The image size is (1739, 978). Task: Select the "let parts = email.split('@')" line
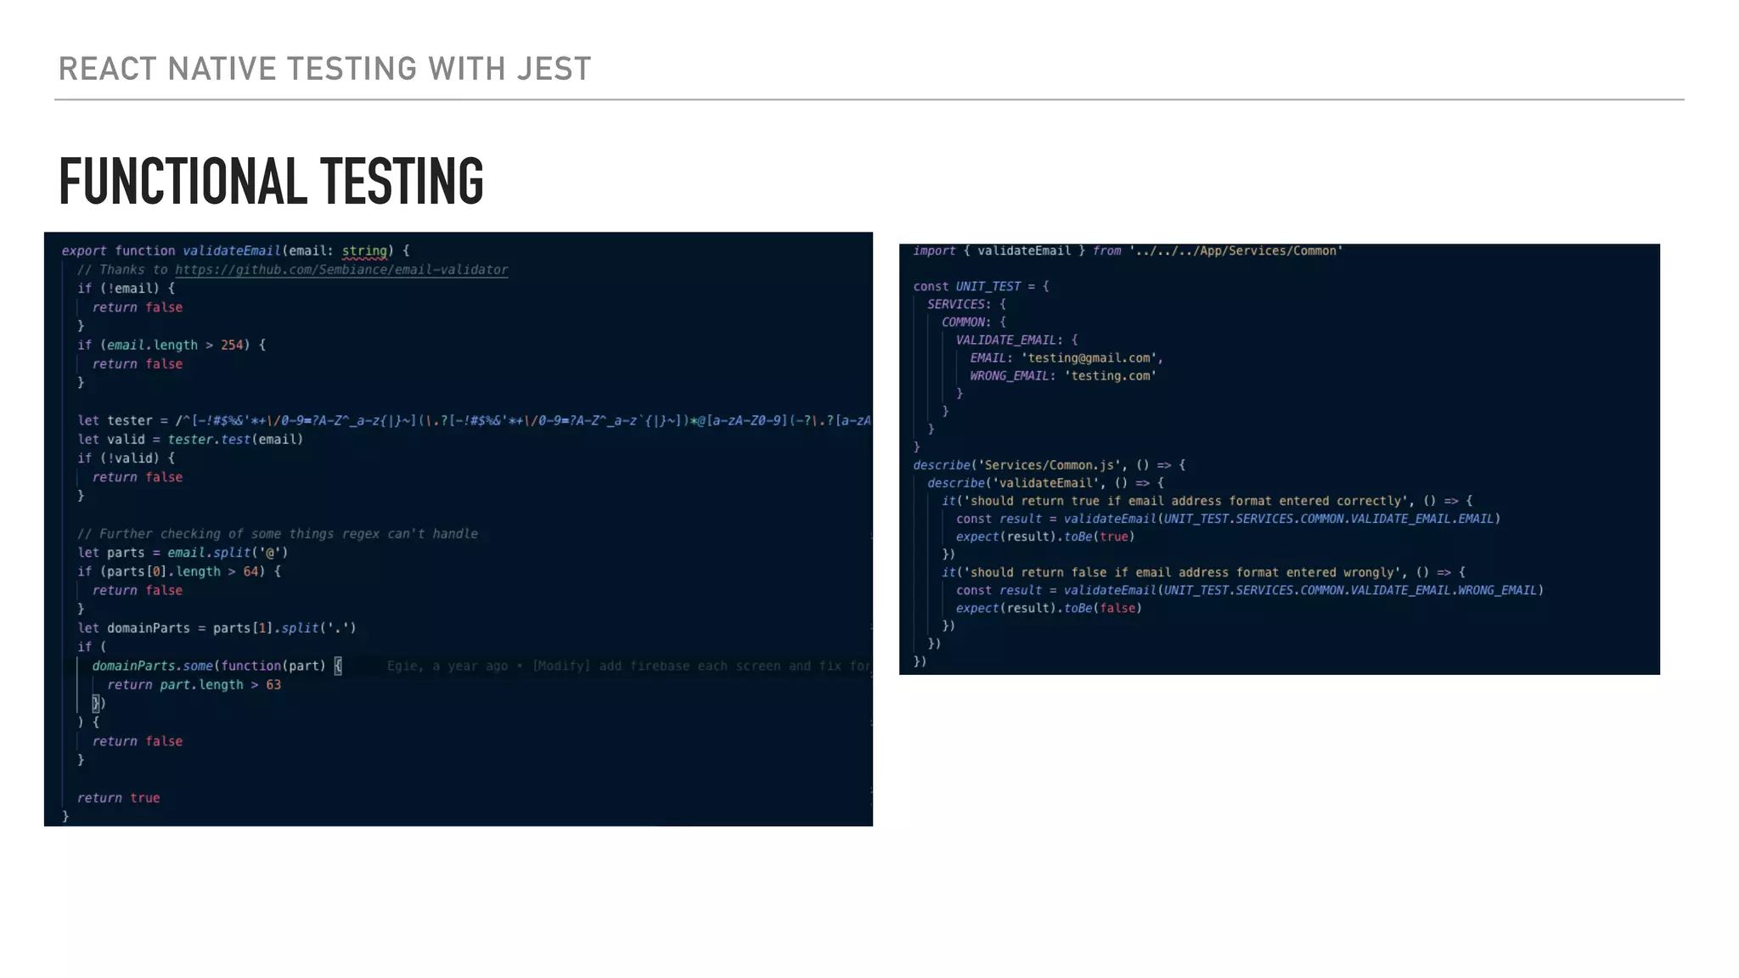[x=183, y=553]
